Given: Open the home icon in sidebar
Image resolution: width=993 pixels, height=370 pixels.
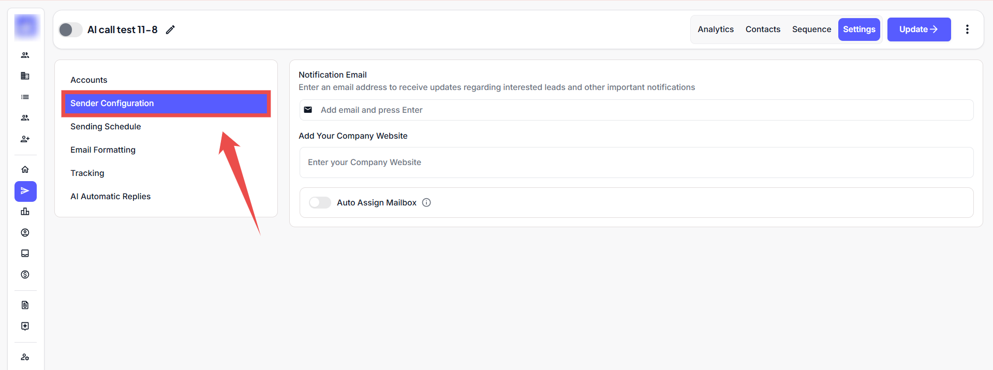Looking at the screenshot, I should point(25,170).
